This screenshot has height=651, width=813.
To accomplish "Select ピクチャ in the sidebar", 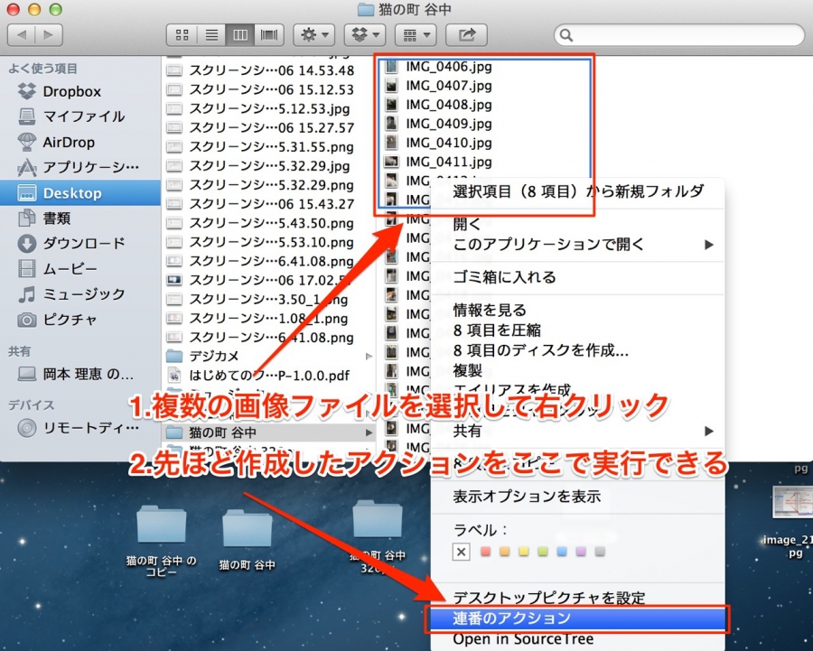I will click(70, 320).
